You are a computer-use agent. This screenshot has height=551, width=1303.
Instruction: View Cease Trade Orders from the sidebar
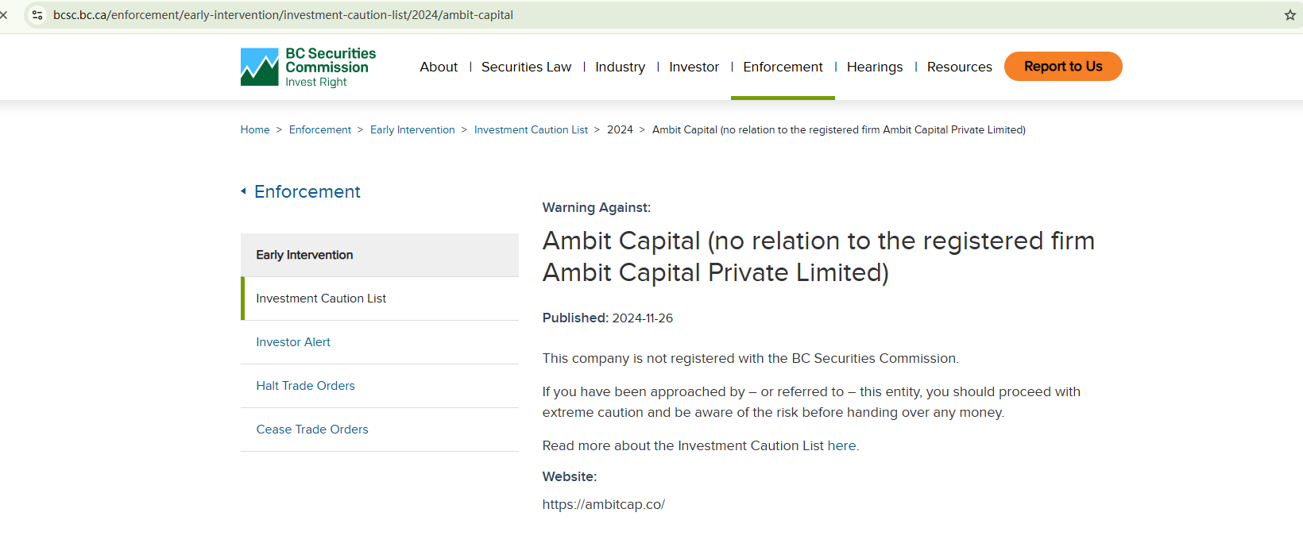311,429
